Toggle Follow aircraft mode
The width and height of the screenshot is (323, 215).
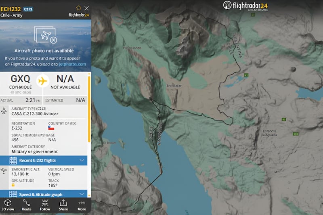pos(45,205)
